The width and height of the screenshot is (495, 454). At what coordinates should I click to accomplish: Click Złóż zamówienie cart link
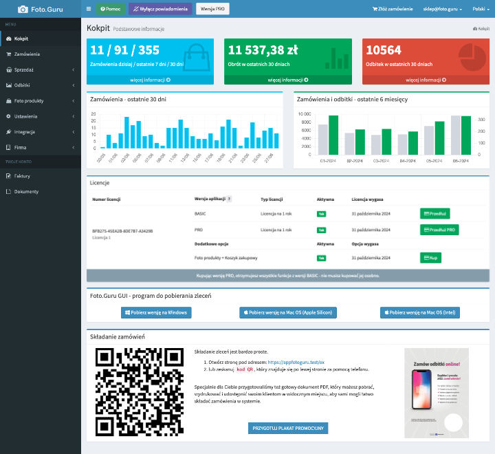click(393, 9)
